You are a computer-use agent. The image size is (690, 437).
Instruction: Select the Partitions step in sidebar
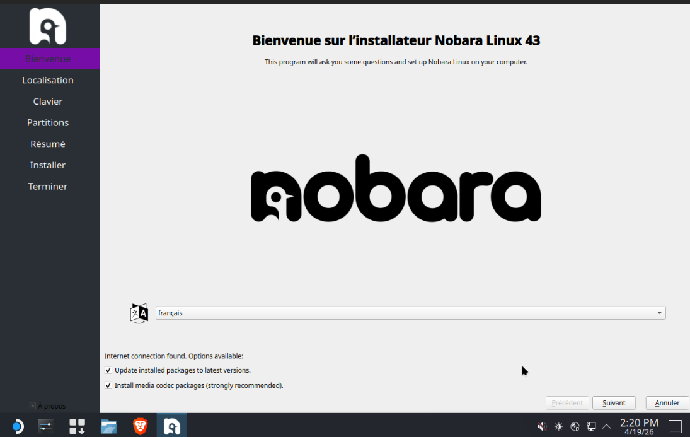(48, 122)
